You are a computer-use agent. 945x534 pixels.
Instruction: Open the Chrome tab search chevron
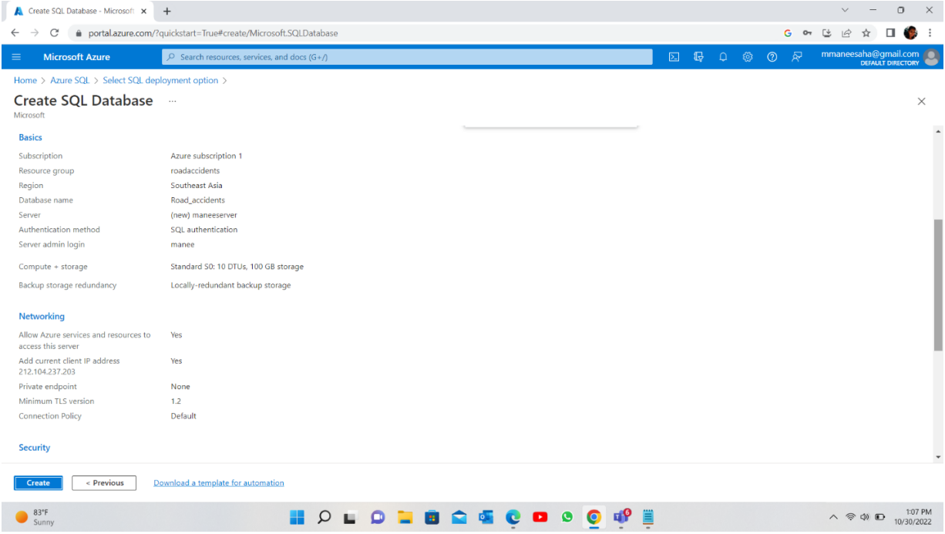click(845, 10)
